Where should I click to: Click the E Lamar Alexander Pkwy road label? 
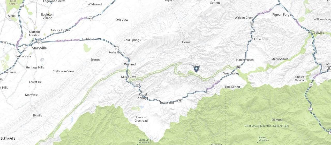click(68, 40)
